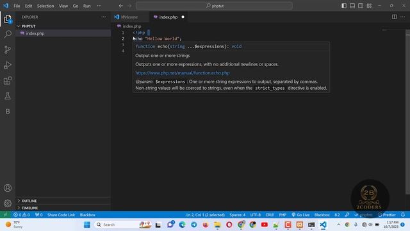Click errors and warnings count in status bar
Image resolution: width=410 pixels, height=231 pixels.
click(x=22, y=215)
